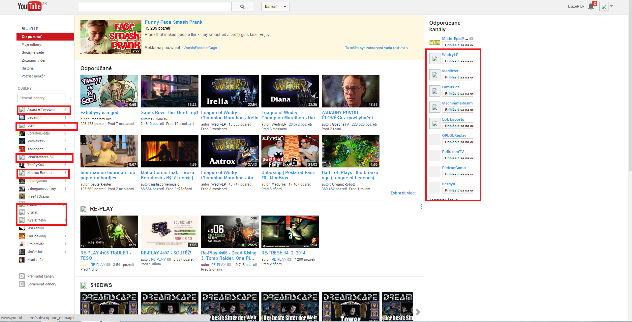Open Saints Row: The Third thumbnail

tap(169, 91)
